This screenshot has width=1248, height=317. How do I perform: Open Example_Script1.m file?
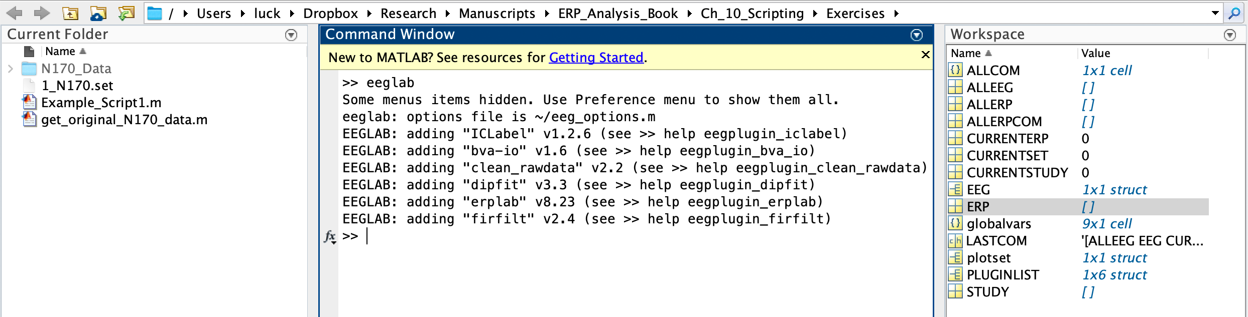pyautogui.click(x=101, y=103)
